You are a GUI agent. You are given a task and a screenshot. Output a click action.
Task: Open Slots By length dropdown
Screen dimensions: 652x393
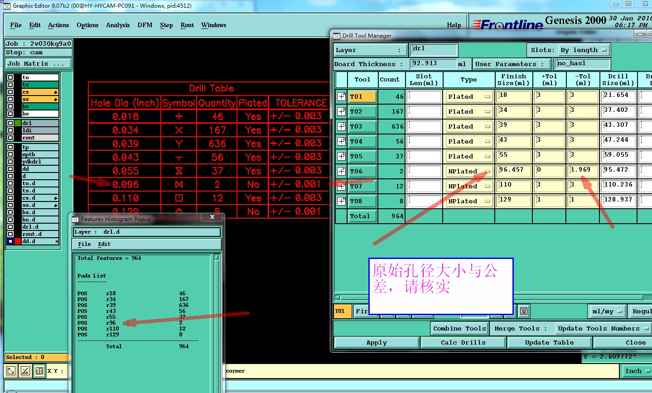[584, 50]
